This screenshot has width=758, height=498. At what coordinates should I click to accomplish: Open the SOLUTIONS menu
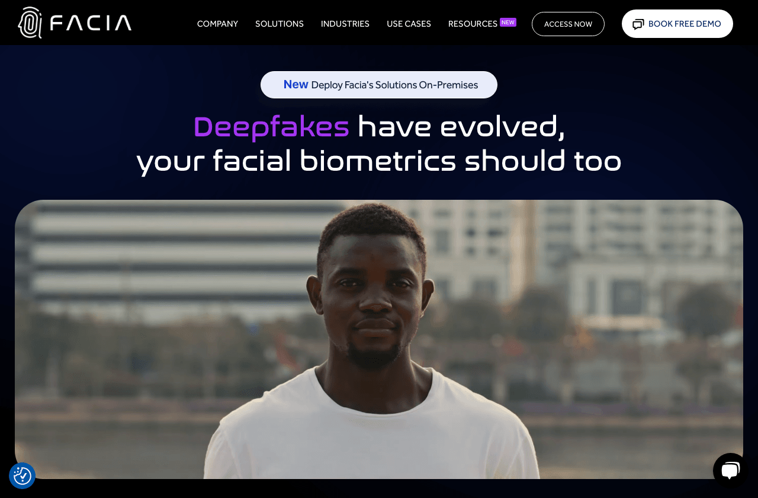coord(280,24)
